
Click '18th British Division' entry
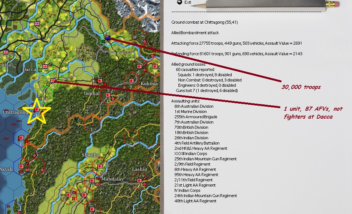point(191,133)
